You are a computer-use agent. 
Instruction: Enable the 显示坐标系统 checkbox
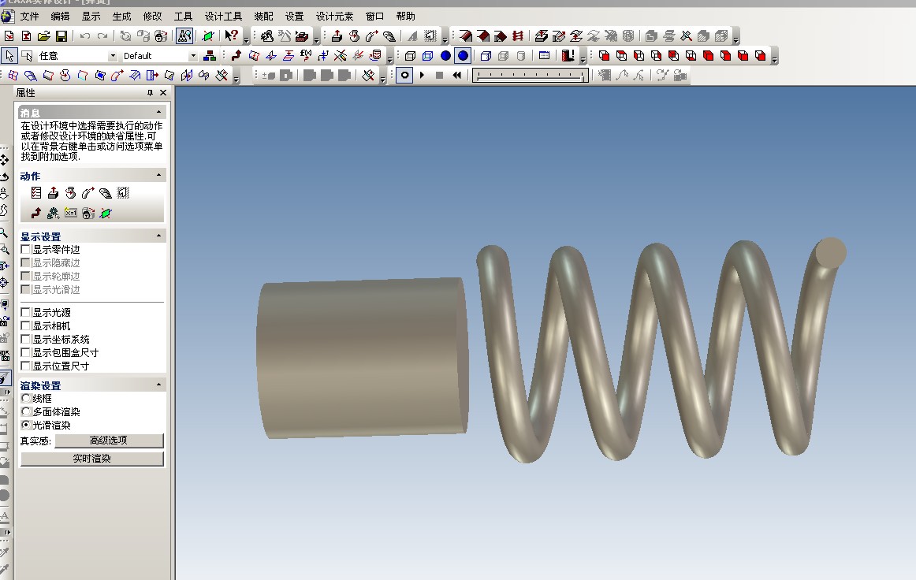(x=25, y=340)
